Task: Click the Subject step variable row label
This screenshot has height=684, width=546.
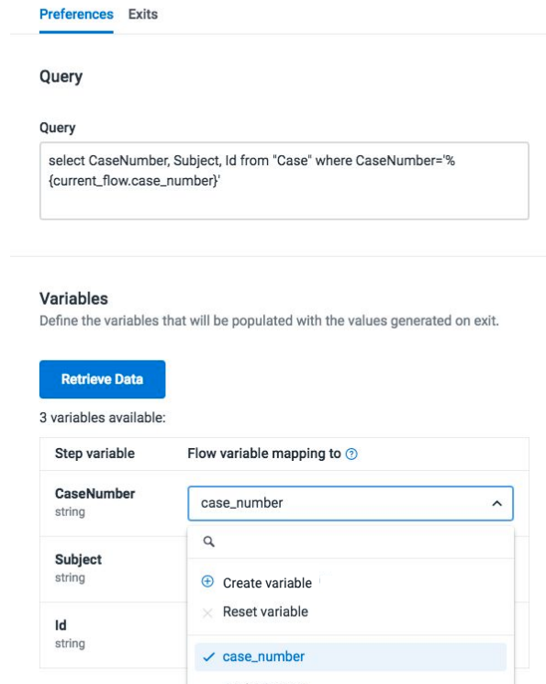Action: [x=78, y=559]
